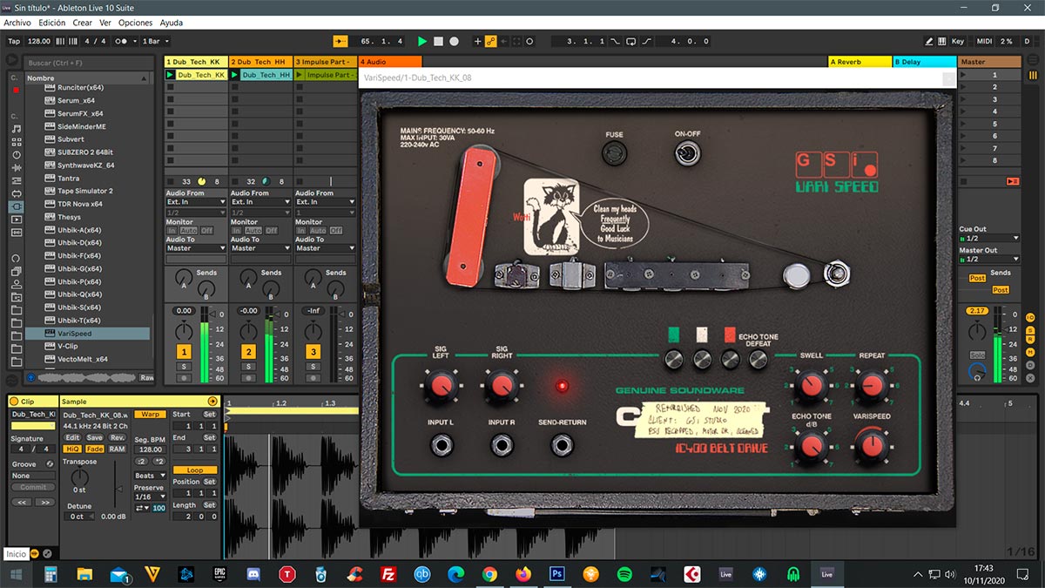
Task: Click the Rev. reverse button
Action: click(117, 437)
